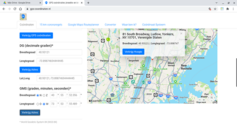Click Verkrijg GPS coördinaten button

[36, 36]
